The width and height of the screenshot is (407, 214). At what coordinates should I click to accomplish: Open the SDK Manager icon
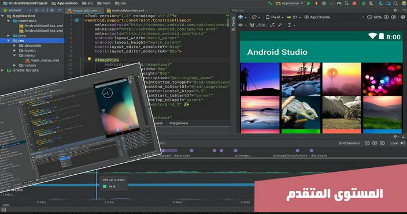pos(380,3)
